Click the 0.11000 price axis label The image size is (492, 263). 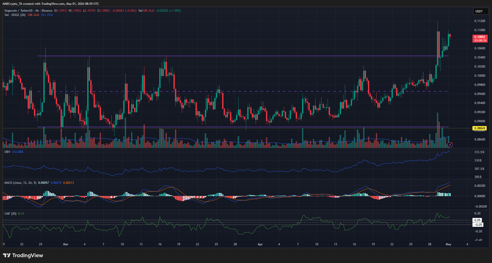pyautogui.click(x=480, y=30)
